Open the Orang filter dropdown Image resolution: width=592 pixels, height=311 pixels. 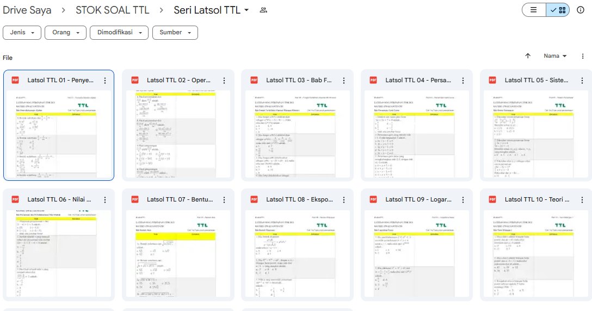[66, 33]
